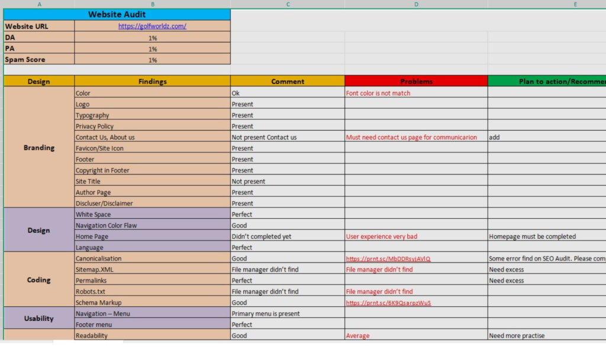606x347 pixels.
Task: Select the Language findings cell
Action: pos(152,248)
